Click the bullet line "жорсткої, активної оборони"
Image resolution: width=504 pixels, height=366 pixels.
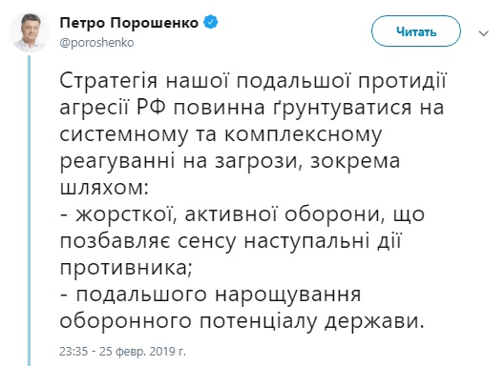coord(242,214)
